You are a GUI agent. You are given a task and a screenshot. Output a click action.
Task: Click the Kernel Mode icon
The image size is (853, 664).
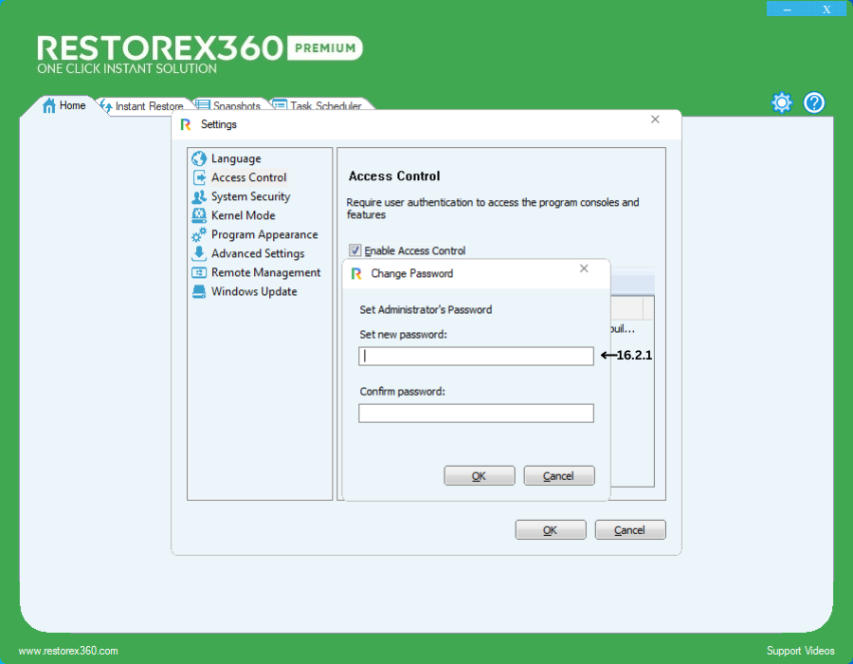[199, 216]
